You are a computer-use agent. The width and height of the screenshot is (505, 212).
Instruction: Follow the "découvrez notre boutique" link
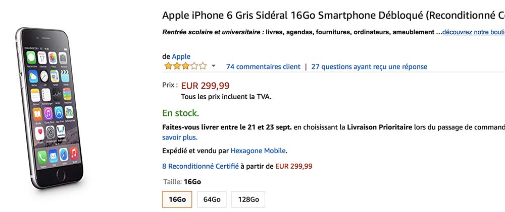click(x=473, y=32)
